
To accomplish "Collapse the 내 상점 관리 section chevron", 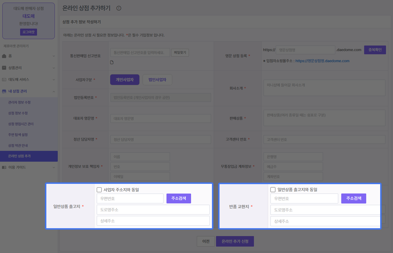I will [54, 91].
